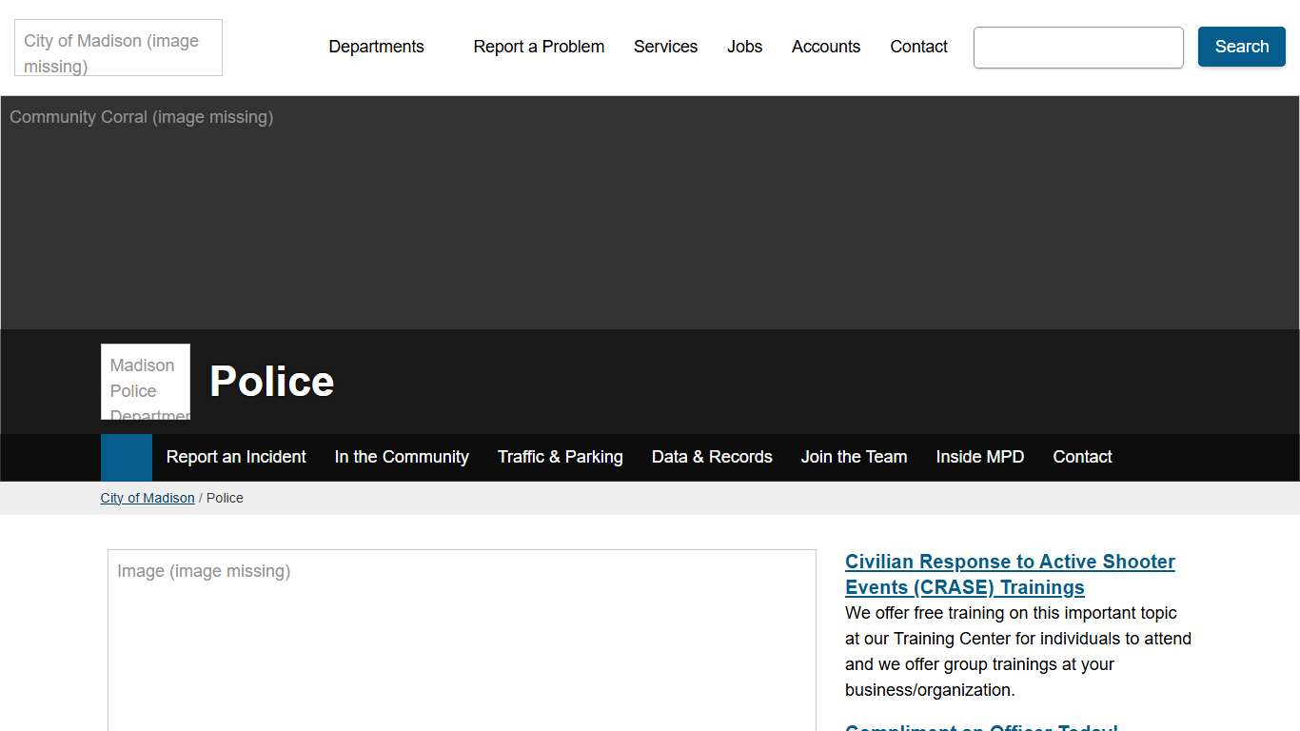
Task: Expand the Departments menu
Action: point(376,47)
